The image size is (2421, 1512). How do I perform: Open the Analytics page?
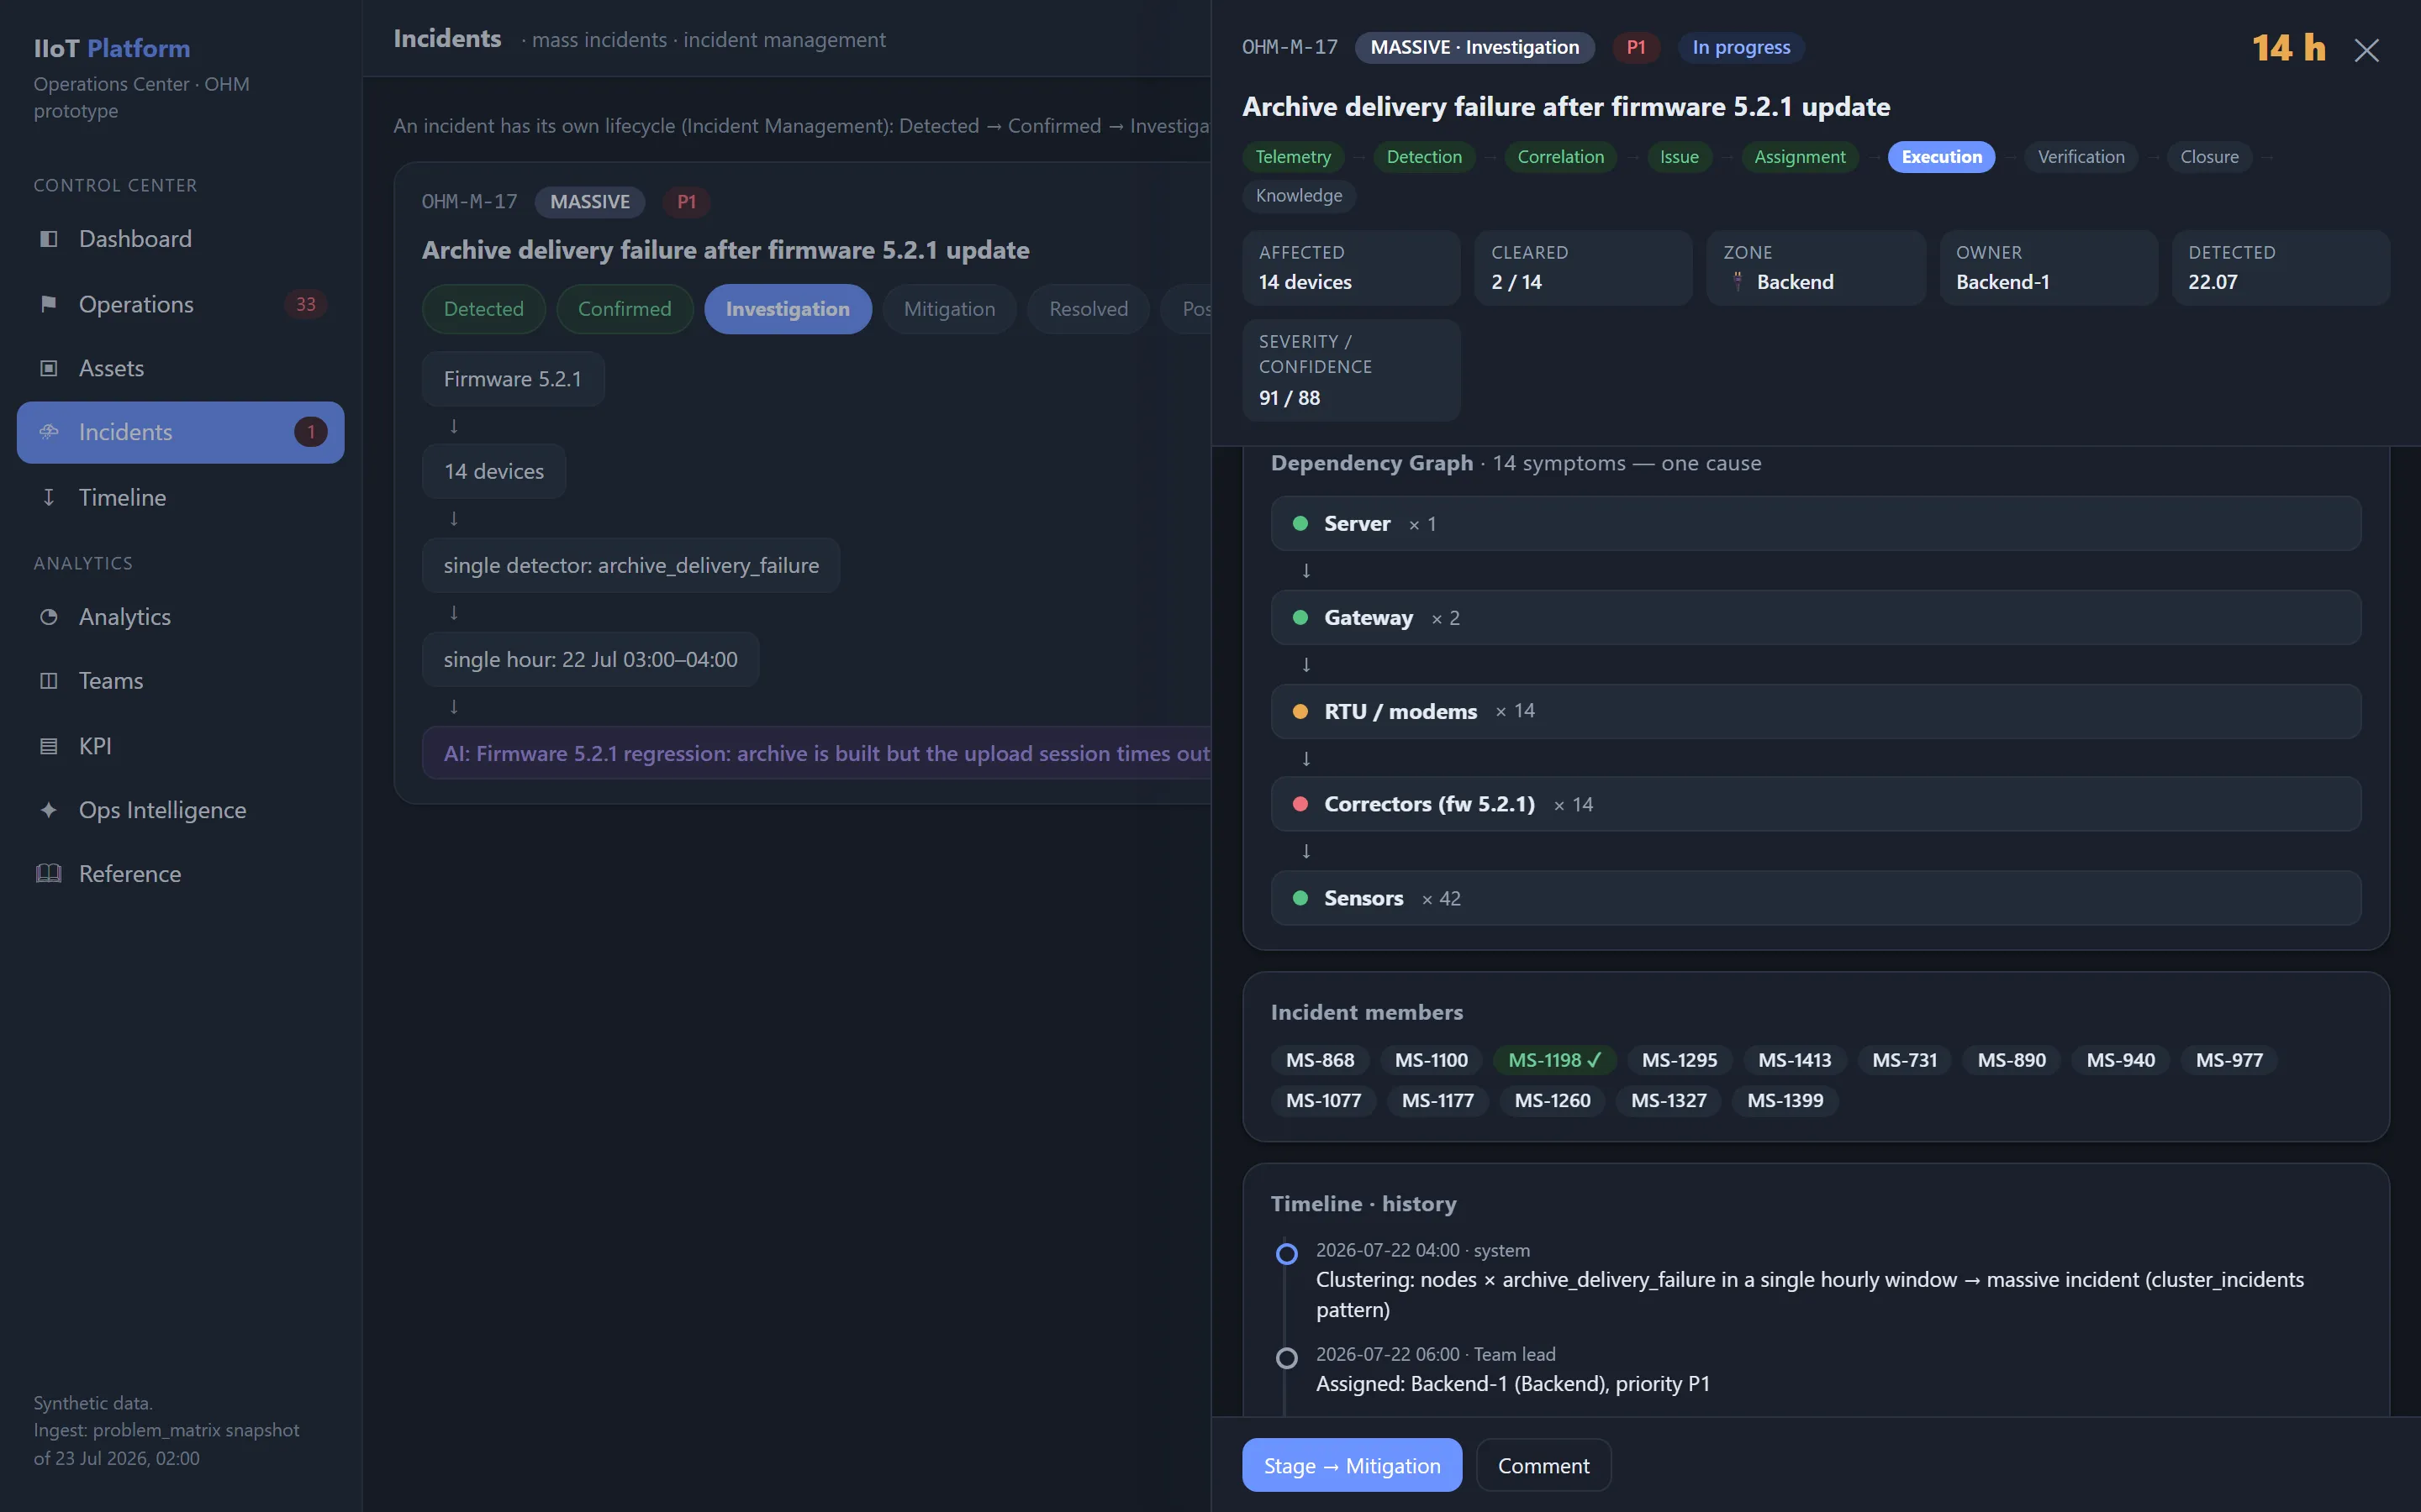(181, 617)
